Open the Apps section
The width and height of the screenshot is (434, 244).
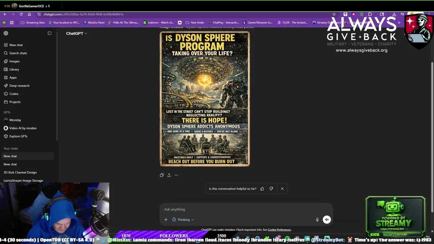tap(10, 78)
